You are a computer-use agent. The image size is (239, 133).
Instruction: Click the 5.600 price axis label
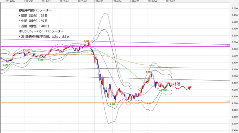(x=235, y=56)
